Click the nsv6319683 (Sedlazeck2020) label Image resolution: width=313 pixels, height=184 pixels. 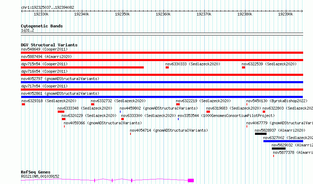coord(234,108)
